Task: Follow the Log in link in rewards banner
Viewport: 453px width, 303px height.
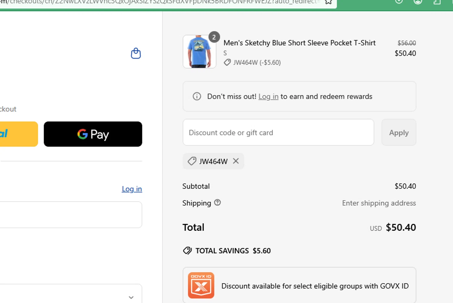Action: 268,96
